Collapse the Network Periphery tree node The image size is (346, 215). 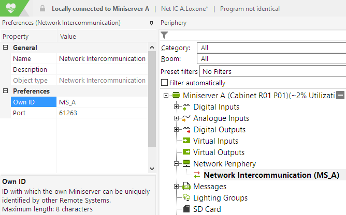click(x=176, y=164)
